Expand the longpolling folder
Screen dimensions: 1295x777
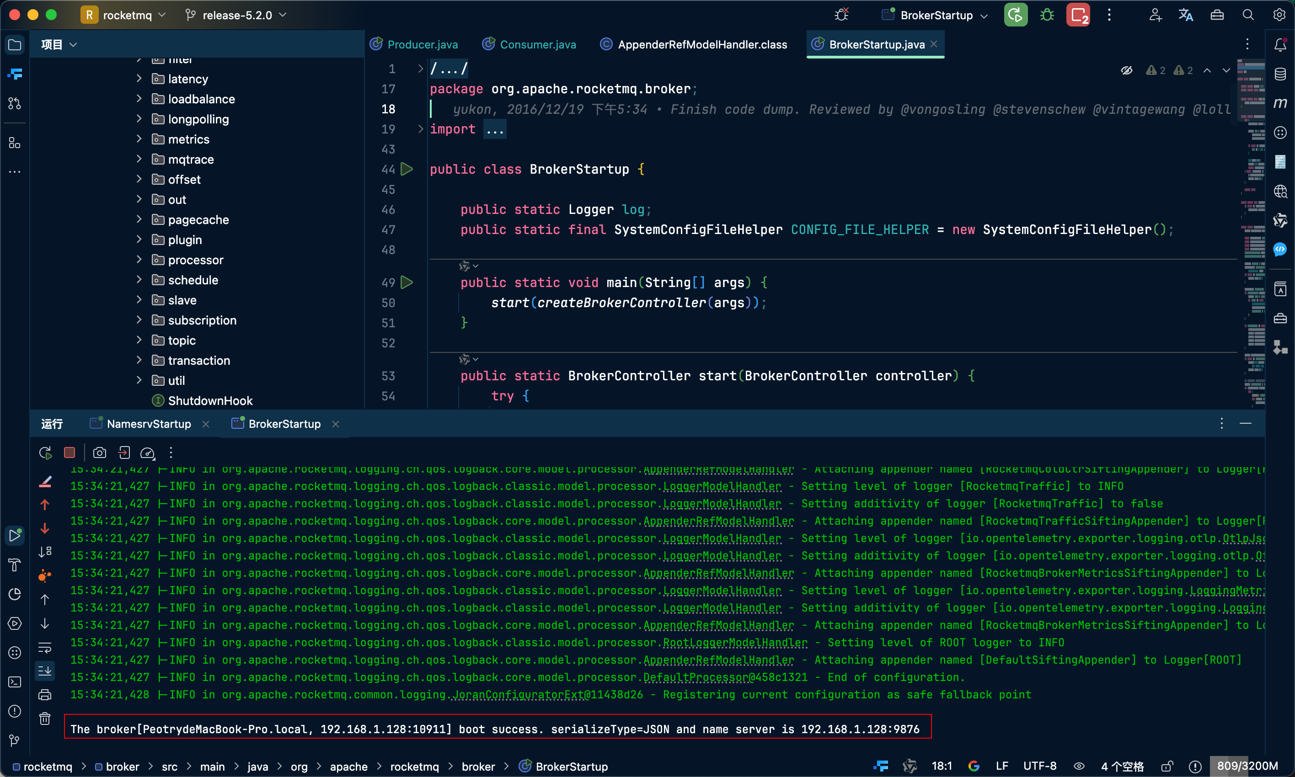(x=139, y=119)
